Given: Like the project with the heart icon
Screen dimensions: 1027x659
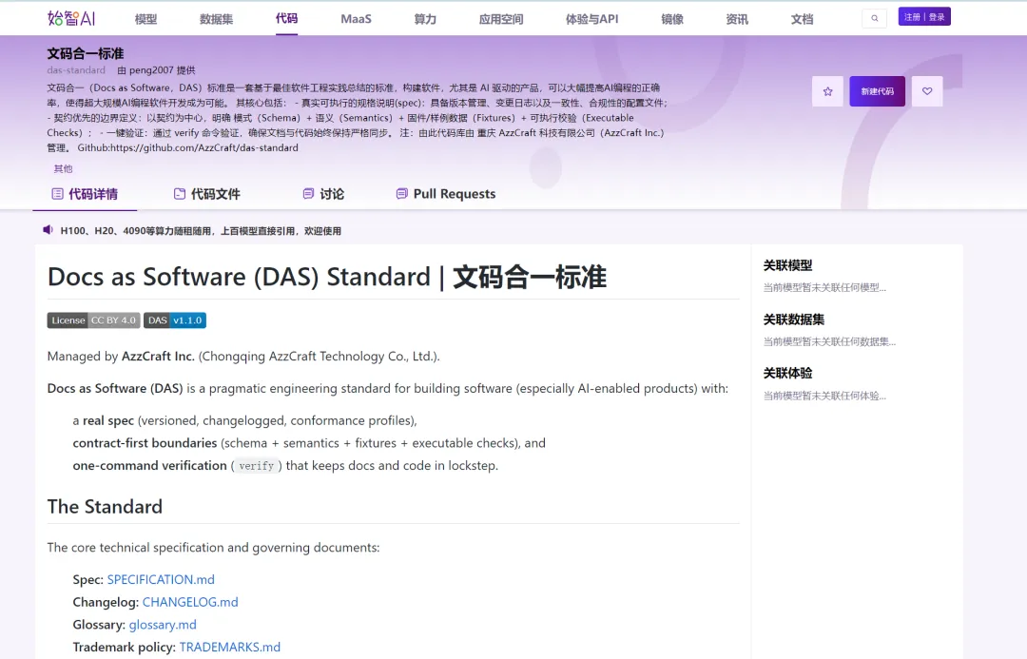Looking at the screenshot, I should coord(927,91).
